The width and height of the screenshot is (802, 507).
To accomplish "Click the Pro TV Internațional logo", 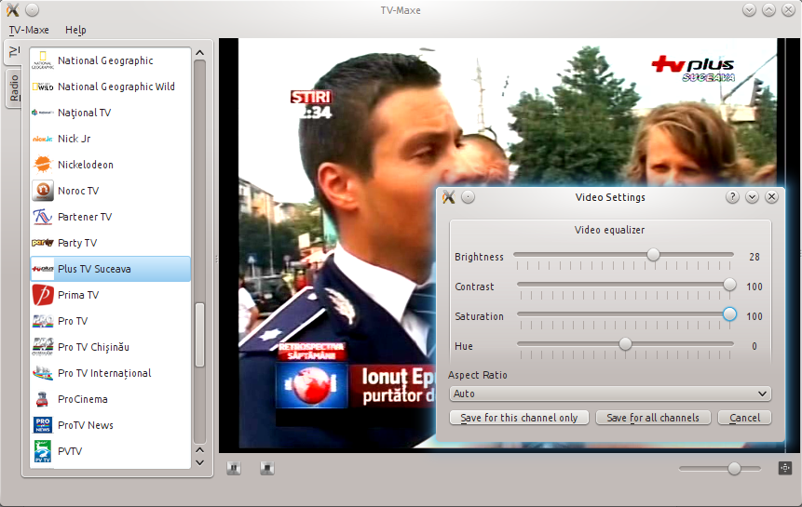I will coord(43,373).
